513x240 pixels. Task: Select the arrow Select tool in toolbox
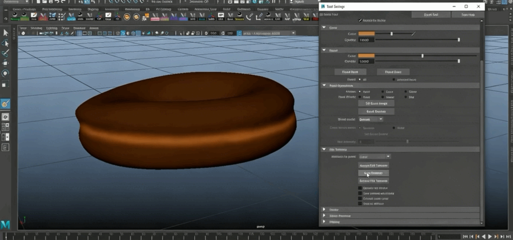(6, 33)
